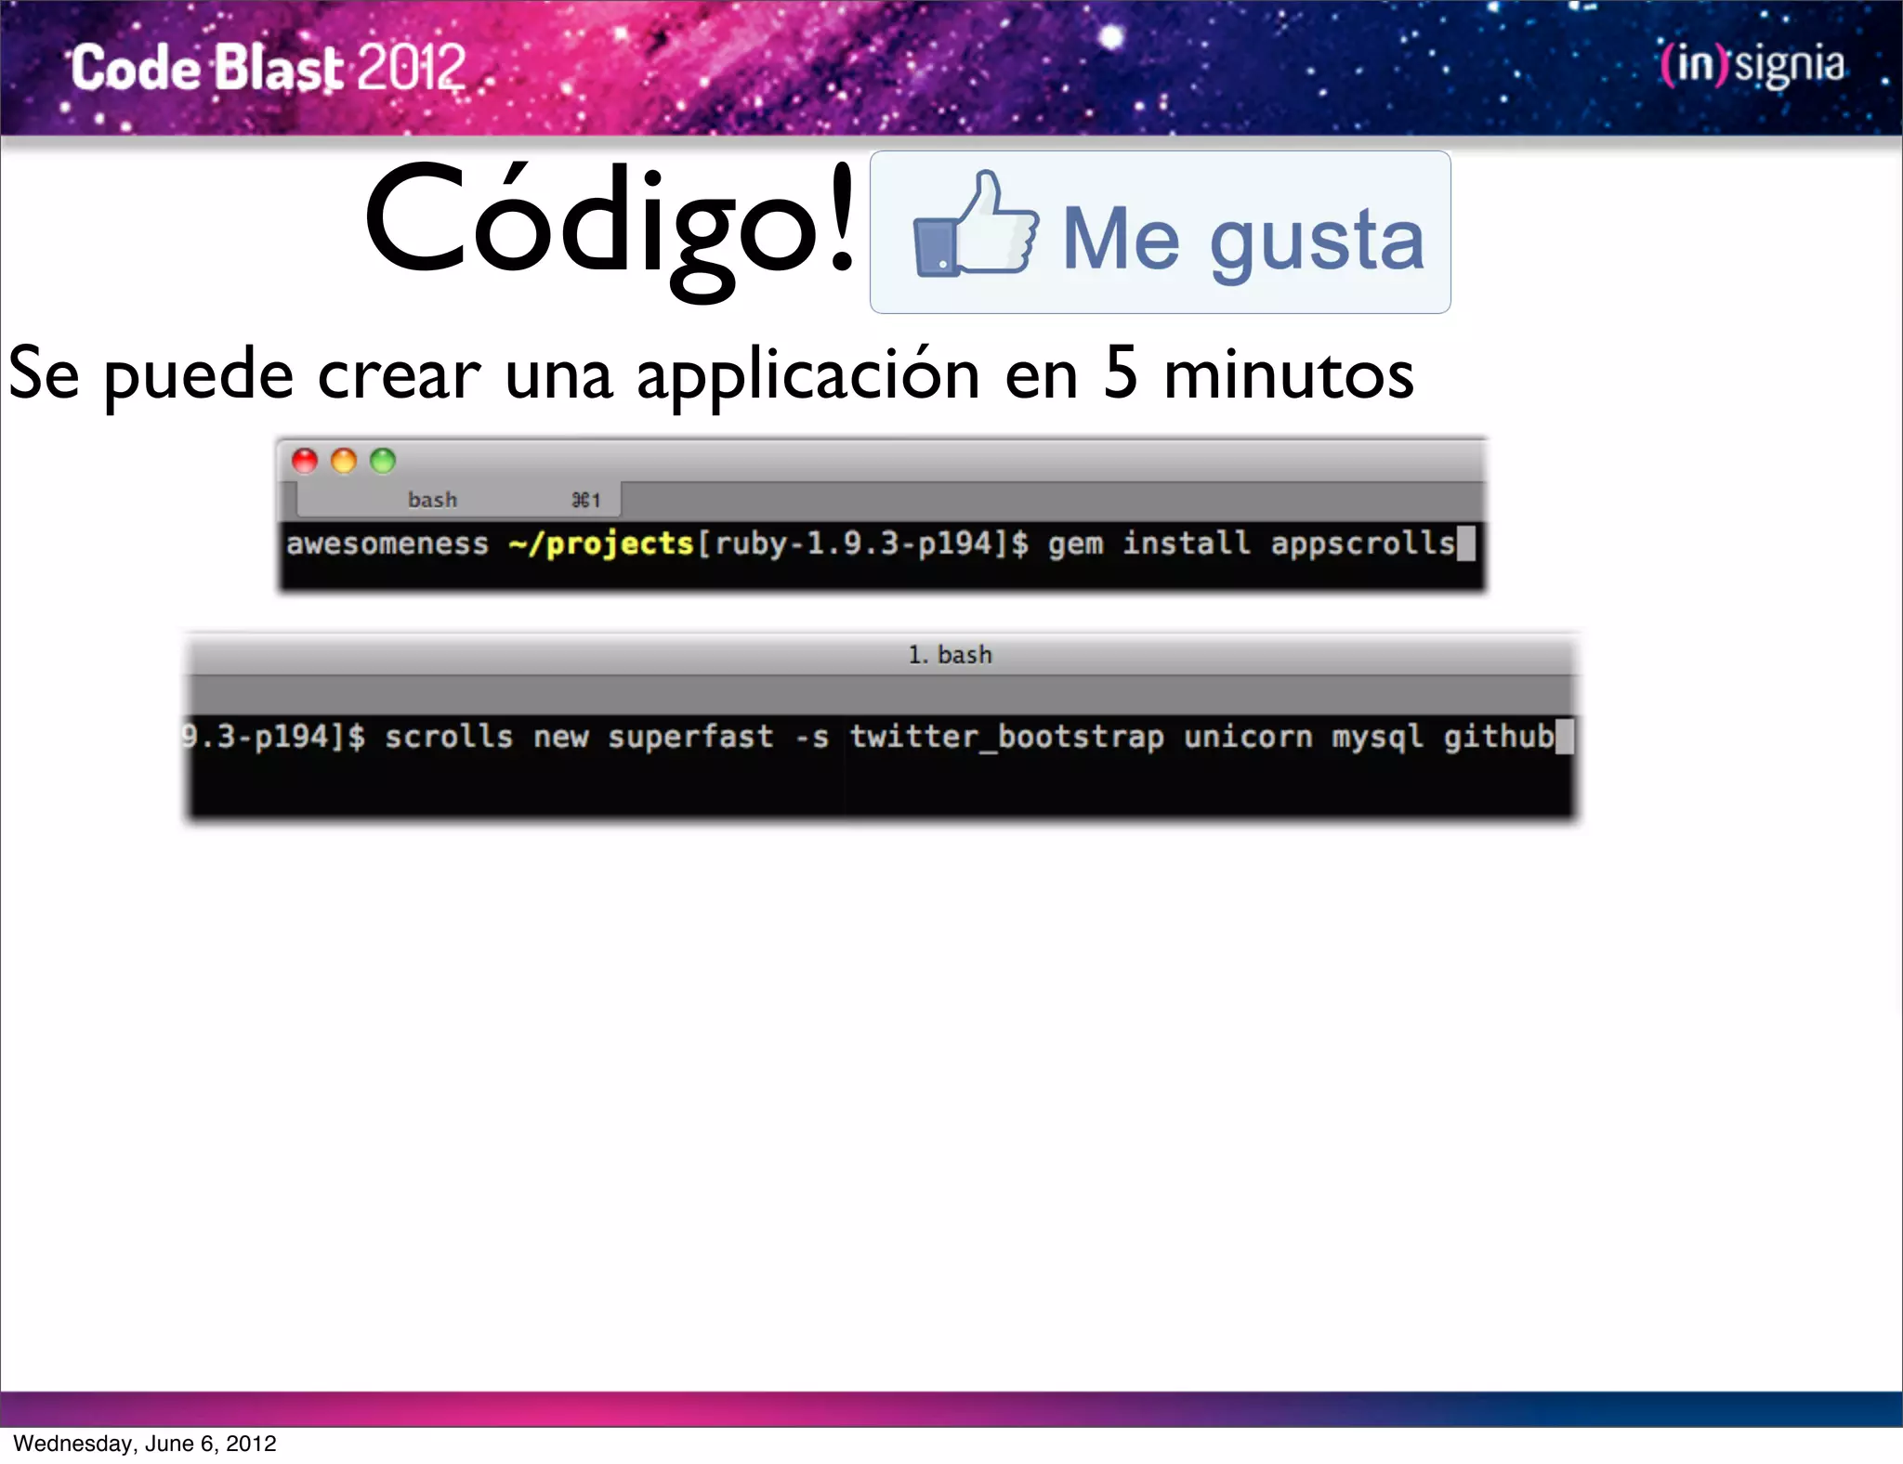Click the 'gem install appscrolls' command text
The width and height of the screenshot is (1903, 1464).
tap(1252, 543)
